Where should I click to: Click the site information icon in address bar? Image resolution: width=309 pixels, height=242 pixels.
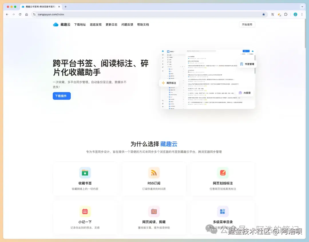pos(34,14)
